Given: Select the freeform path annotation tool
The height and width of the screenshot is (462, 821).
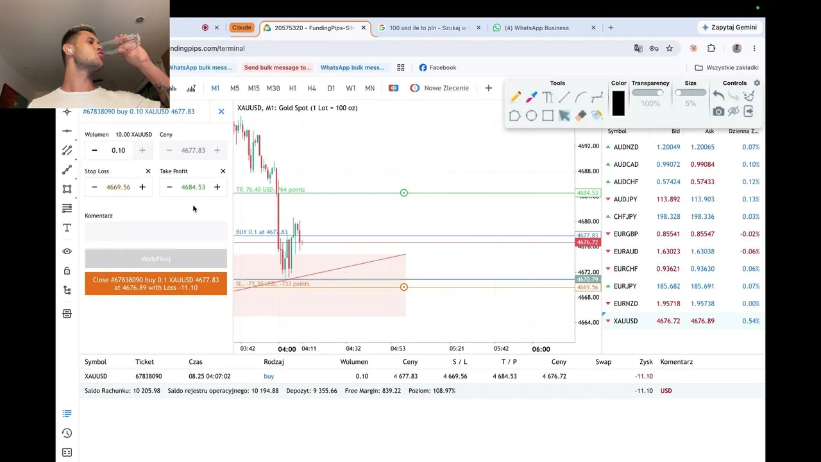Looking at the screenshot, I should pos(597,98).
